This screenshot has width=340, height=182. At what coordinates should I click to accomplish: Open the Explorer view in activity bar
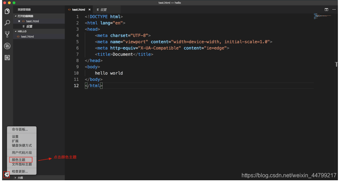7,11
